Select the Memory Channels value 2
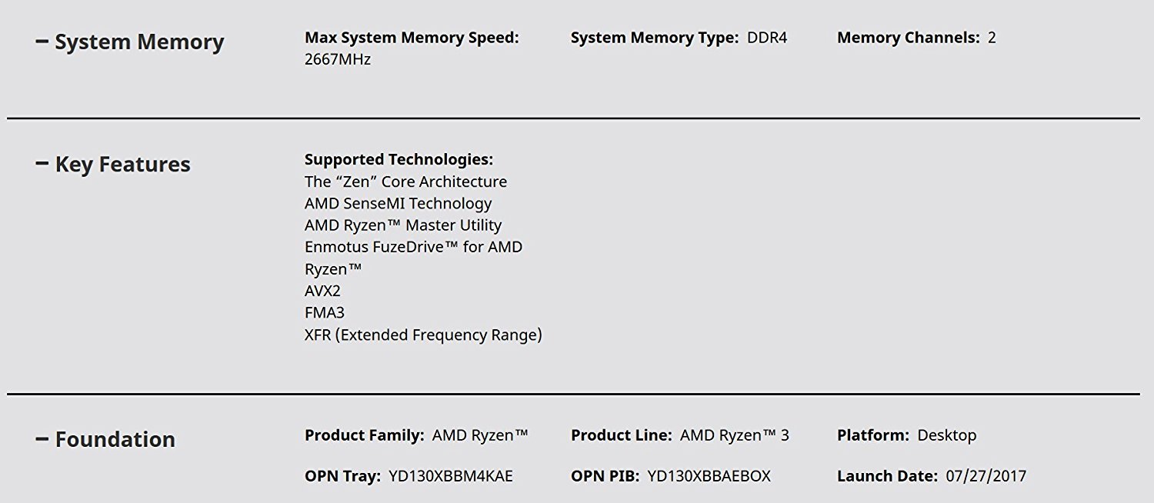This screenshot has width=1154, height=503. pos(992,37)
